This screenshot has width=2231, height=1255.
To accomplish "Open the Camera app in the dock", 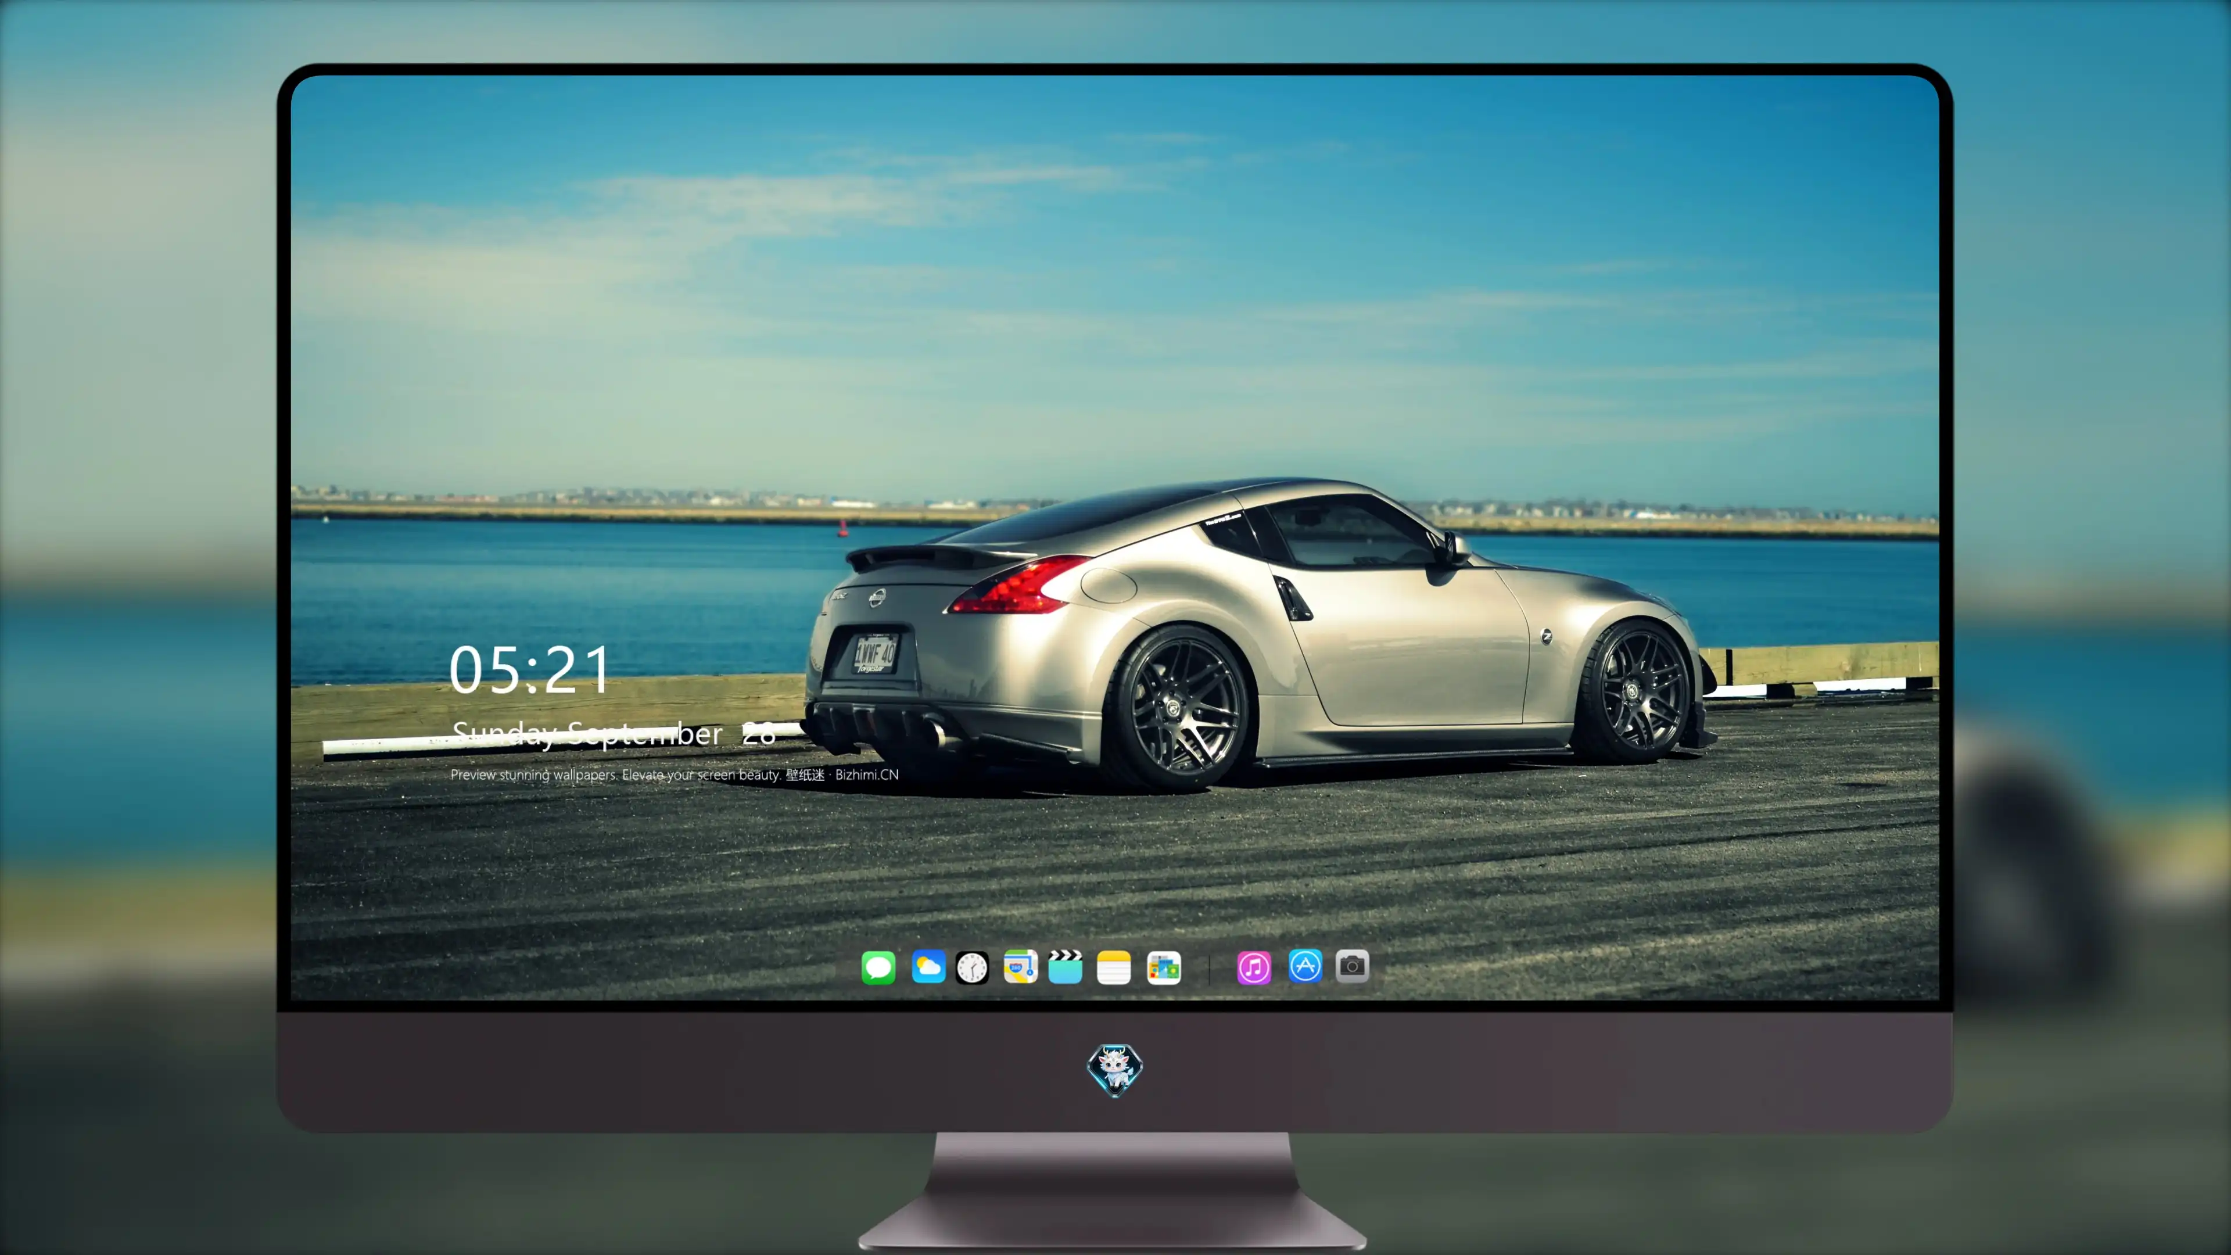I will point(1352,966).
